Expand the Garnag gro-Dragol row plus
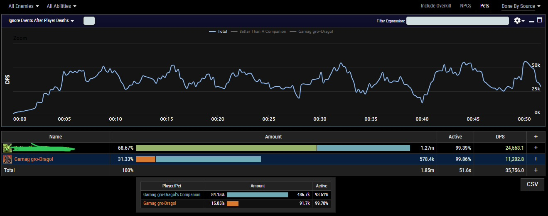 536,159
